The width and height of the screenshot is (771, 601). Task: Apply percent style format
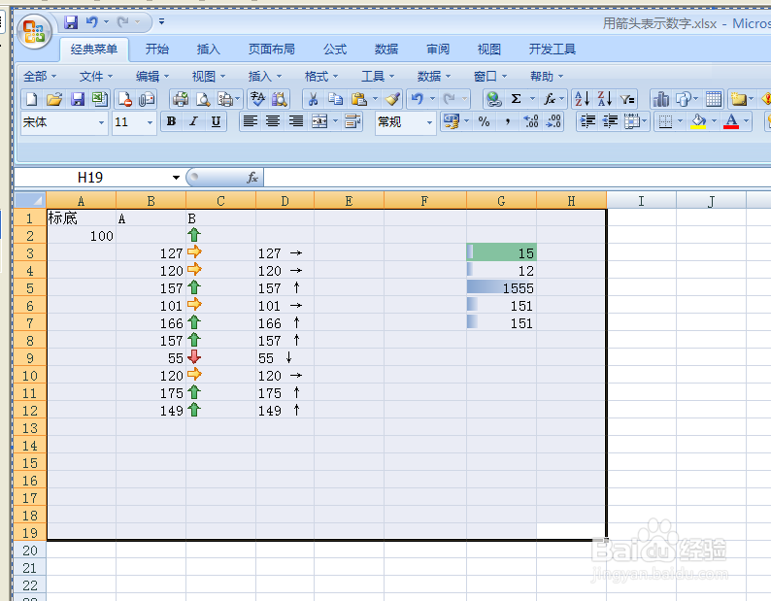[x=484, y=121]
